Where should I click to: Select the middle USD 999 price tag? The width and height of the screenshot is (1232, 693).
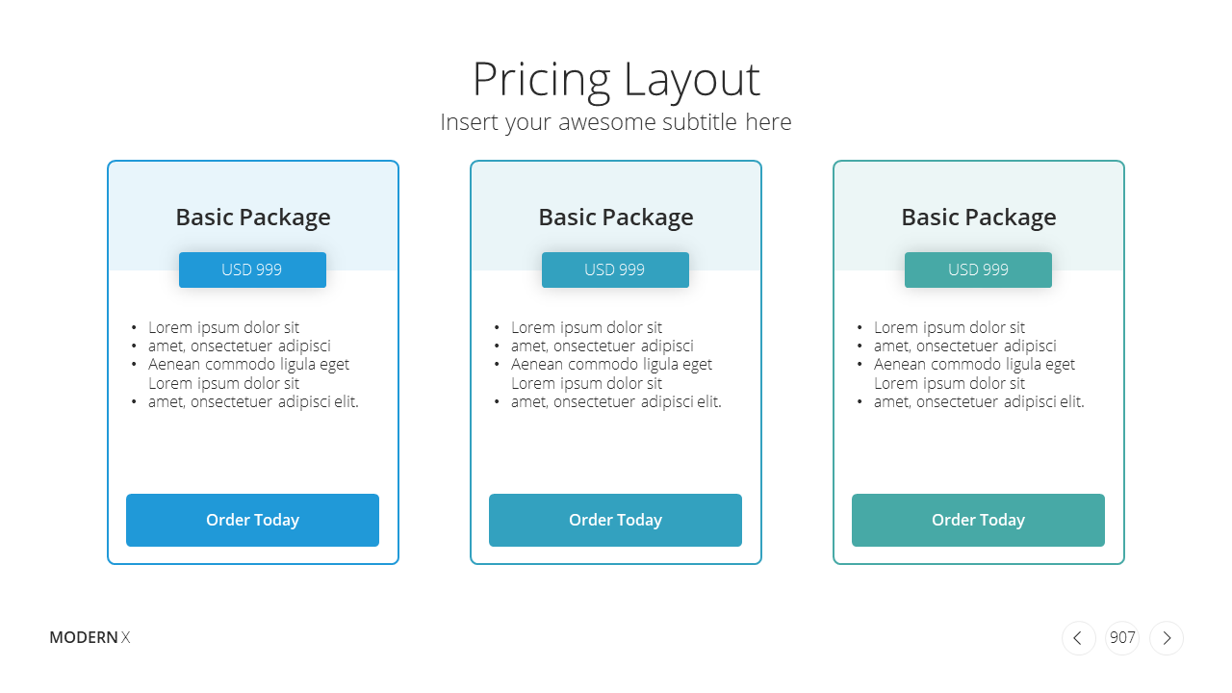tap(615, 269)
